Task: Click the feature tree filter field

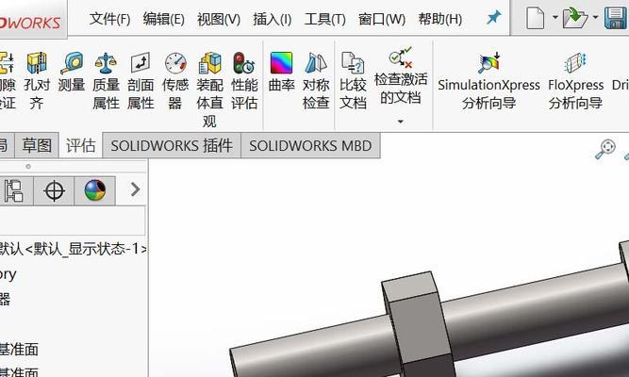Action: click(x=73, y=221)
